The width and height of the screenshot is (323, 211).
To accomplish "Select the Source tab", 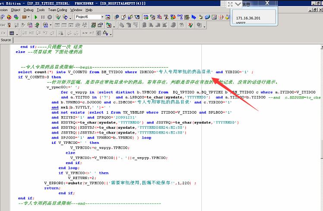I will [6, 40].
